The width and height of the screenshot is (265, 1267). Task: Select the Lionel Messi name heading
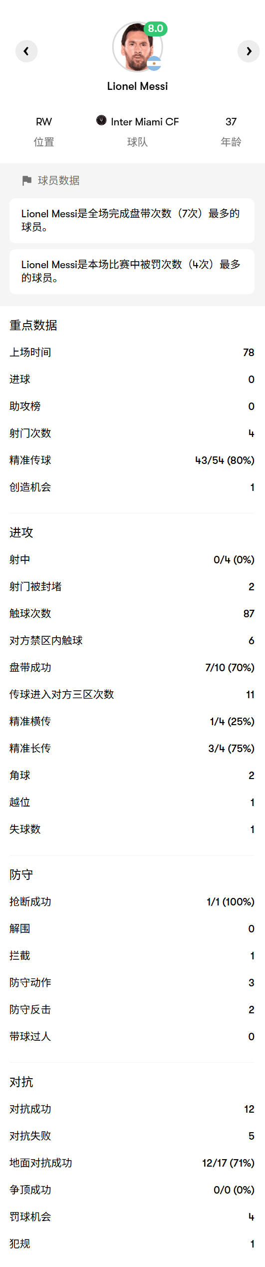tap(137, 86)
